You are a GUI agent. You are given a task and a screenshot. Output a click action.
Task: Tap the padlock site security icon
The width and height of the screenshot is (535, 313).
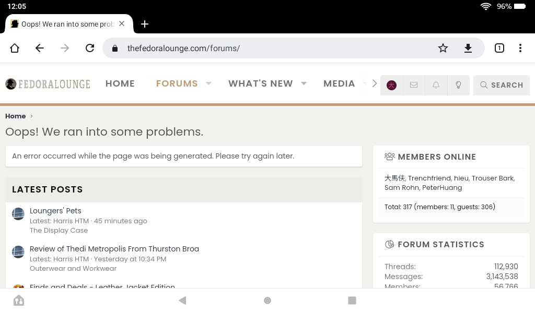[115, 49]
